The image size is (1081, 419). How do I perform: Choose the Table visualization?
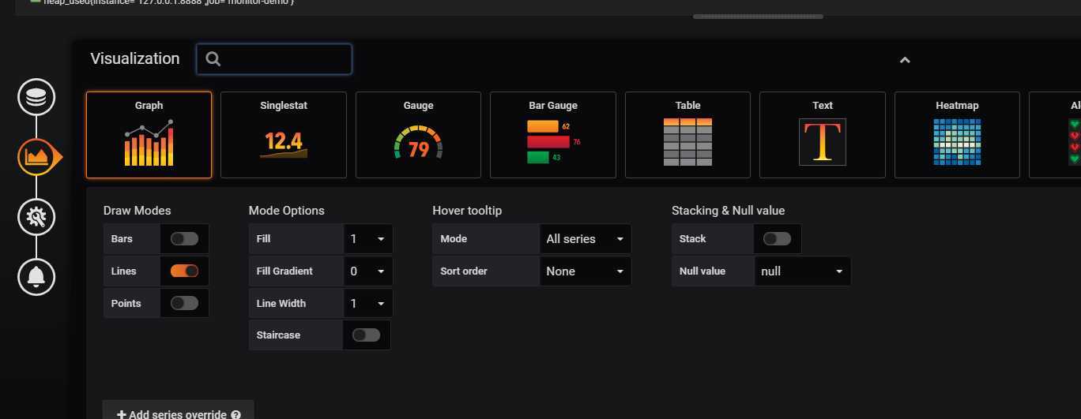point(687,135)
